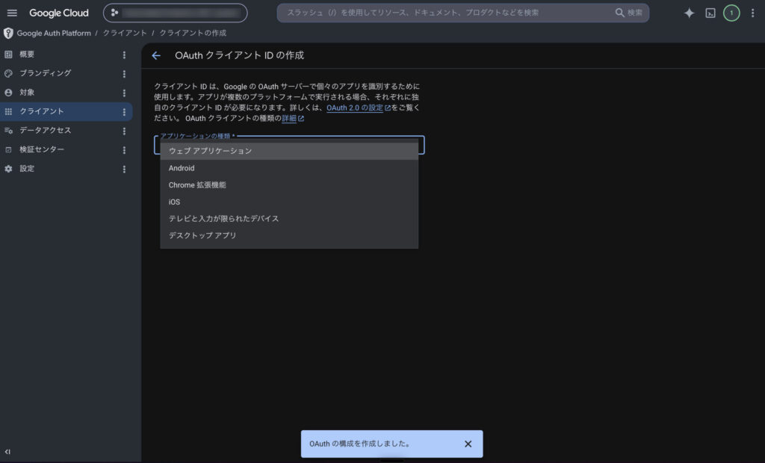
Task: Click the 対象 person icon
Action: tap(8, 93)
